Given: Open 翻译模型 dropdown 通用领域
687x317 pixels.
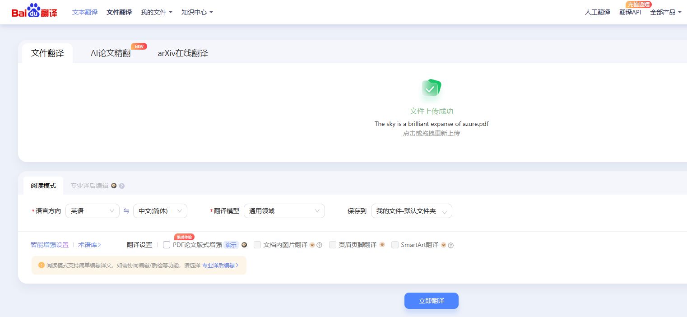Looking at the screenshot, I should coord(284,211).
